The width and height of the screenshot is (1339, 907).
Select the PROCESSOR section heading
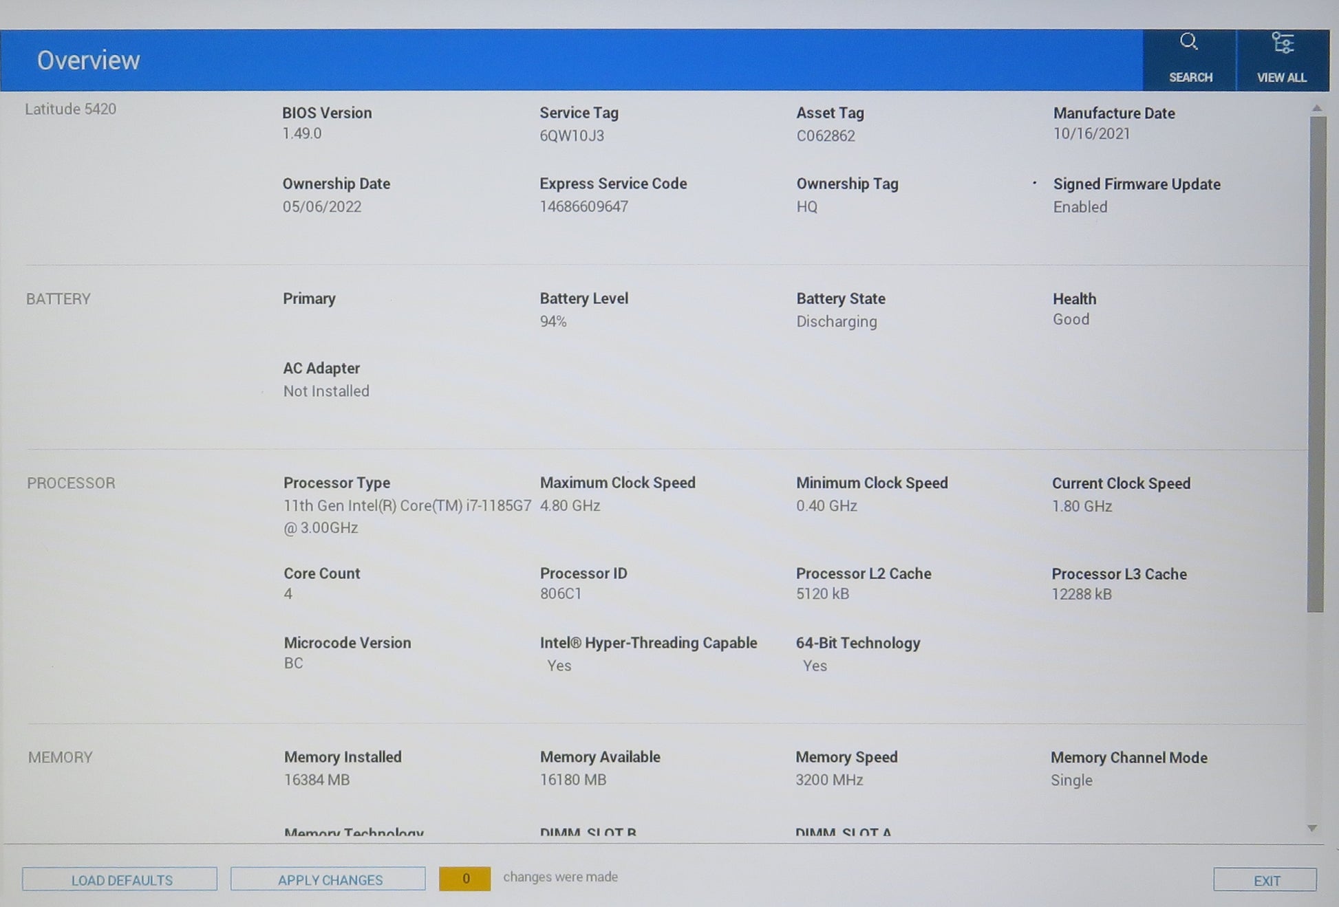pyautogui.click(x=71, y=483)
